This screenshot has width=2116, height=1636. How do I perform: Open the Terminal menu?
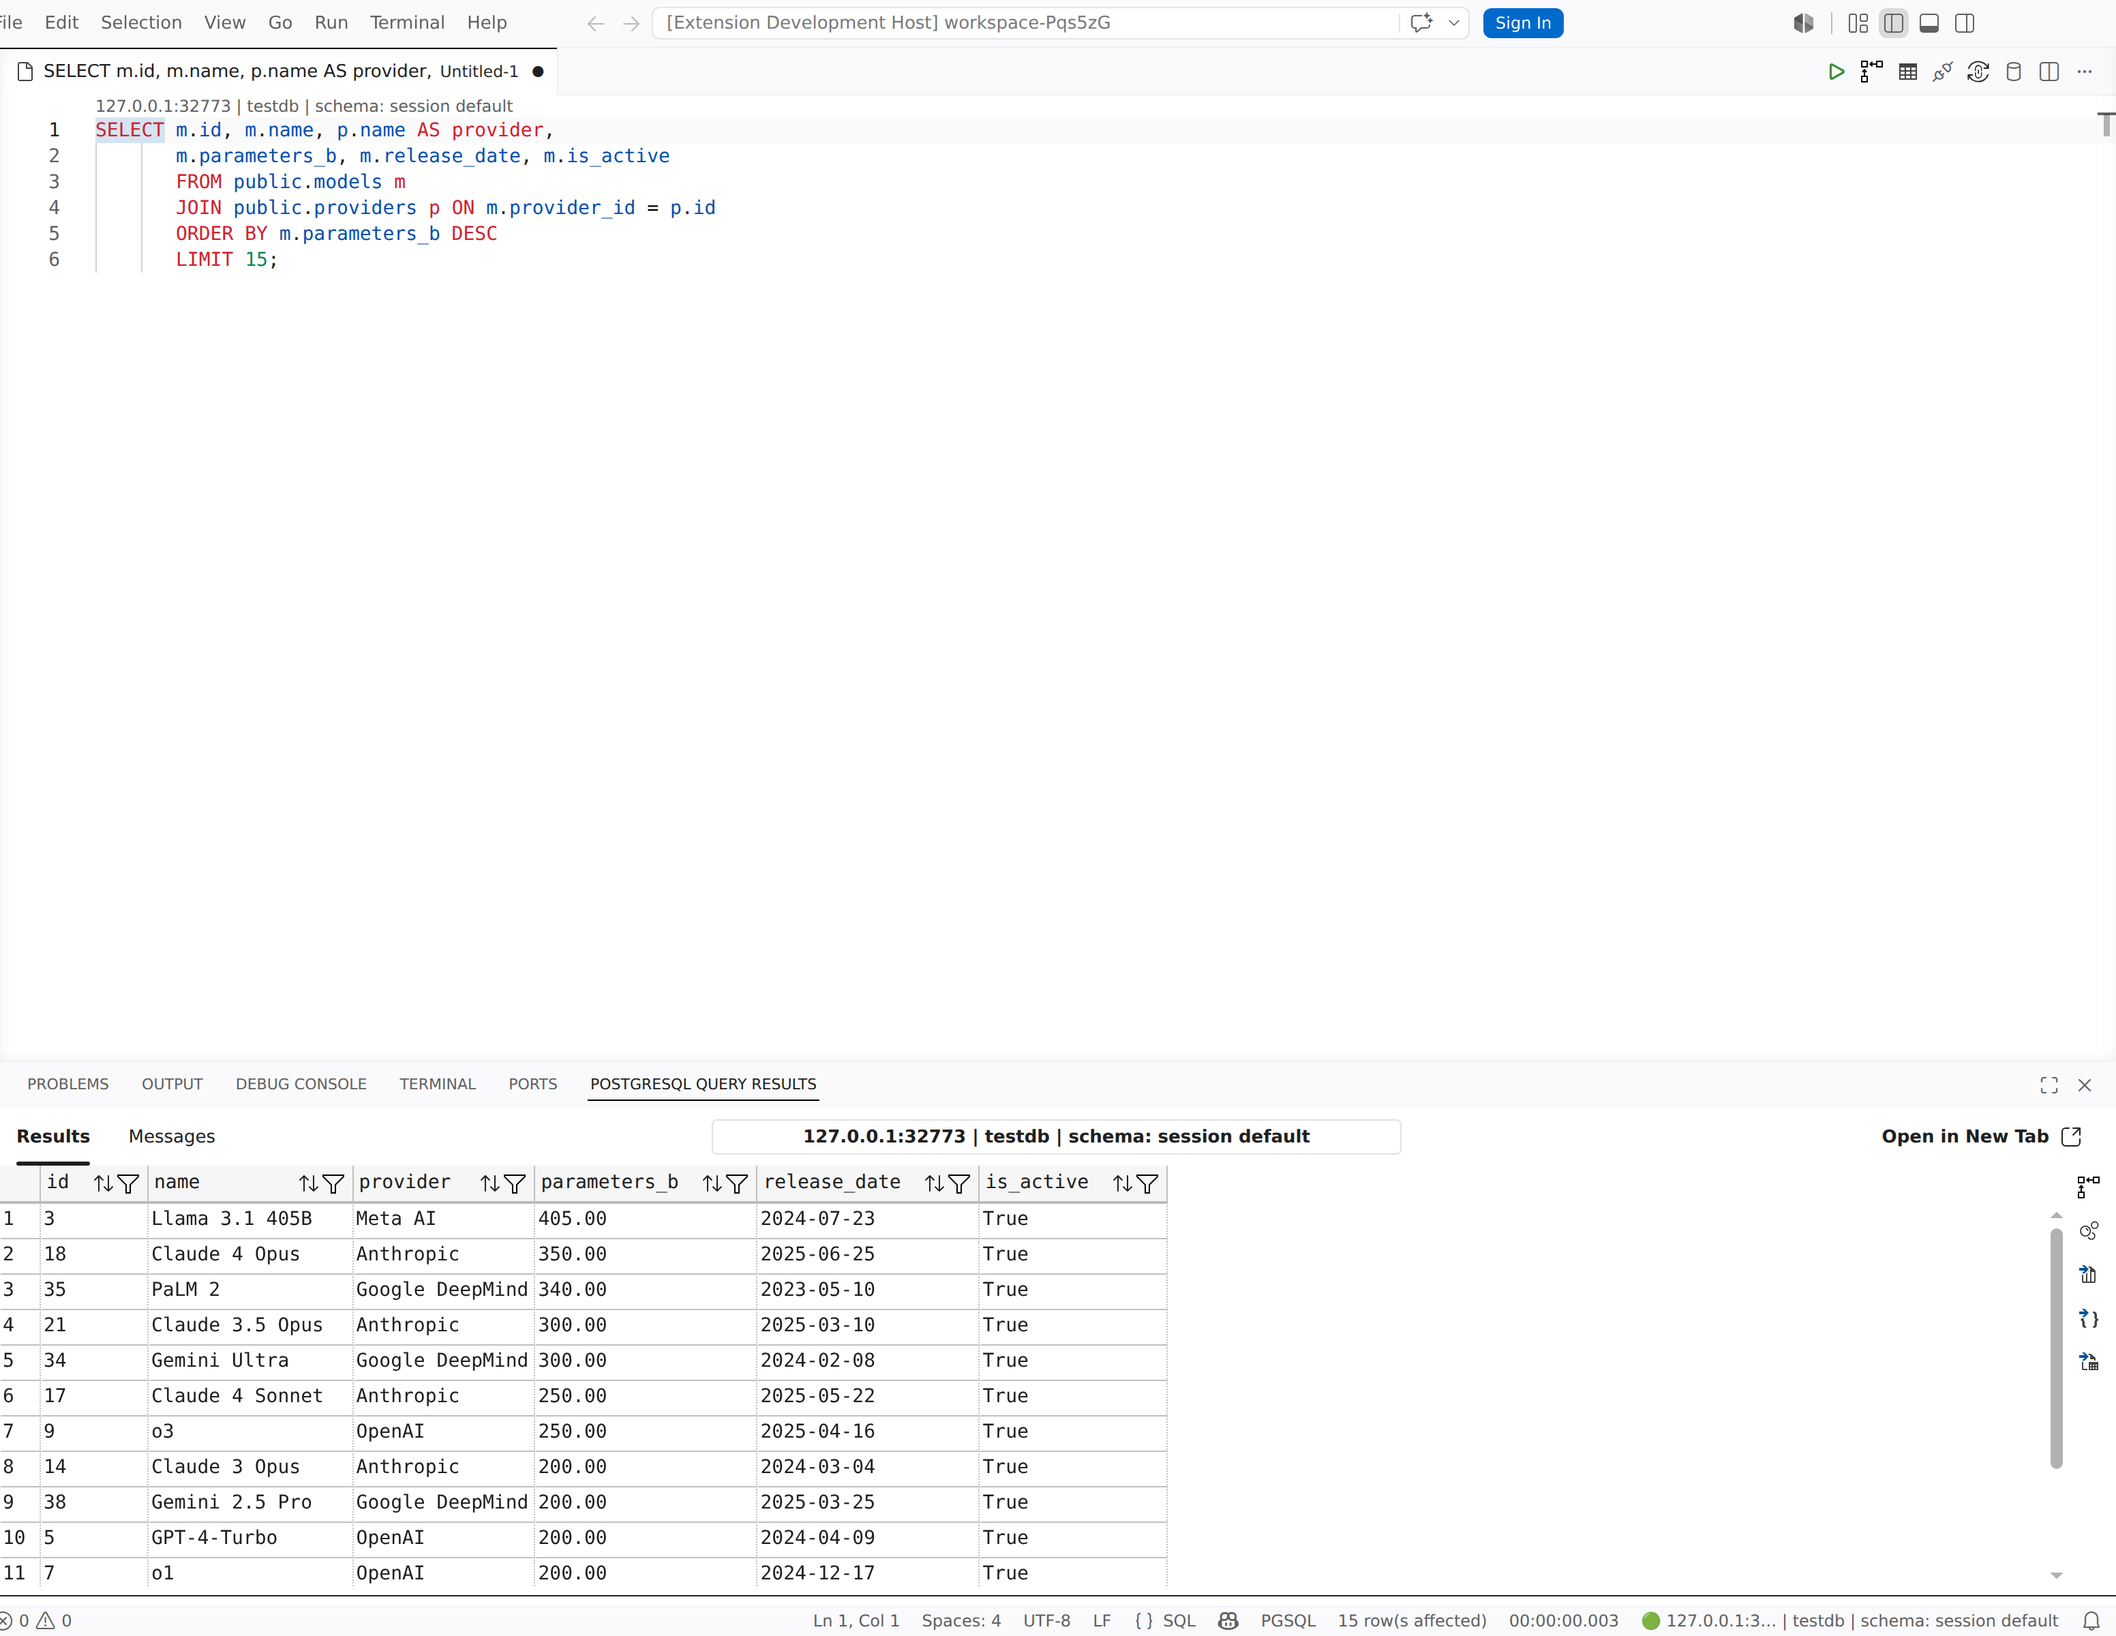pos(407,22)
